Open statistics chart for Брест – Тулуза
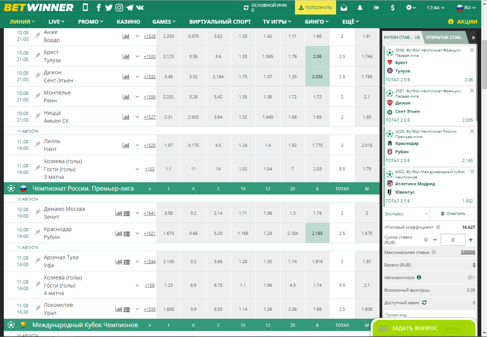This screenshot has height=337, width=487. click(126, 56)
